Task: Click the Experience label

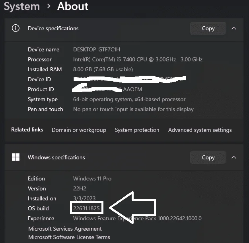Action: coord(41,219)
